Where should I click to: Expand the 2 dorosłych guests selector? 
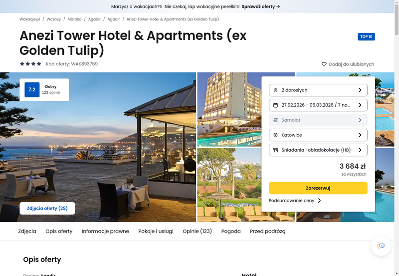point(318,90)
